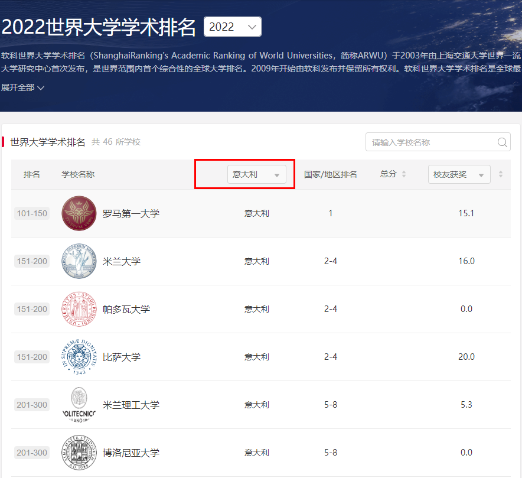Click the magnifier icon in the search box
This screenshot has width=522, height=478.
point(502,142)
